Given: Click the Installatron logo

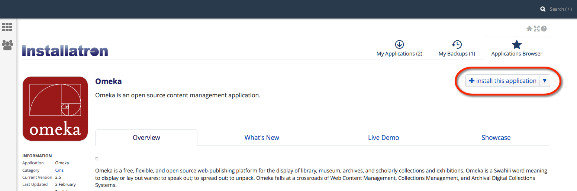Looking at the screenshot, I should pos(65,51).
